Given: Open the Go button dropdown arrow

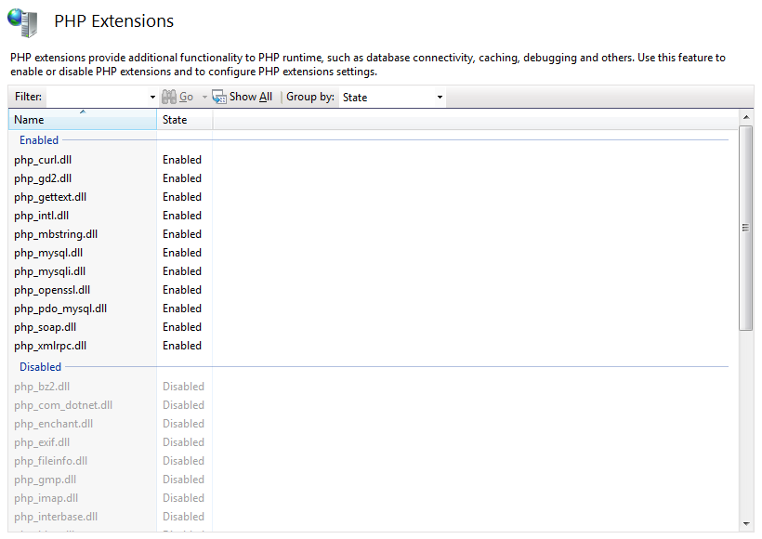Looking at the screenshot, I should coord(204,98).
